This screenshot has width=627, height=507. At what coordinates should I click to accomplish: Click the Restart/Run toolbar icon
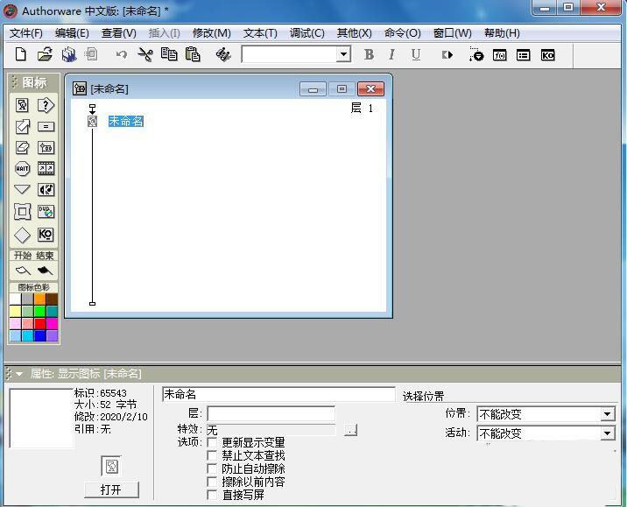point(447,55)
